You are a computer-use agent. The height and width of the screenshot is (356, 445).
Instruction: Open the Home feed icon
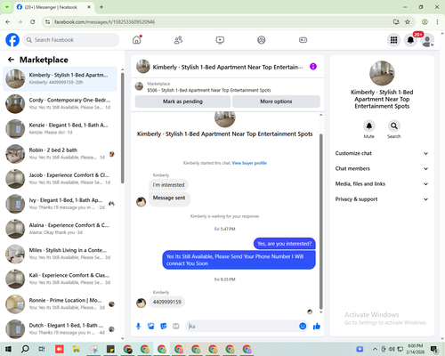137,40
